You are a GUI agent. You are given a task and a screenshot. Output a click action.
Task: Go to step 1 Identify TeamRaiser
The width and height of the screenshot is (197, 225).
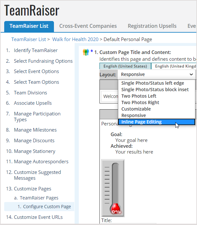36,50
